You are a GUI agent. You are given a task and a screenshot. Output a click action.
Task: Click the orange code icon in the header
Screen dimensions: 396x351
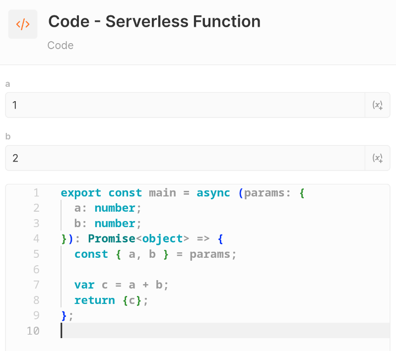coord(23,24)
